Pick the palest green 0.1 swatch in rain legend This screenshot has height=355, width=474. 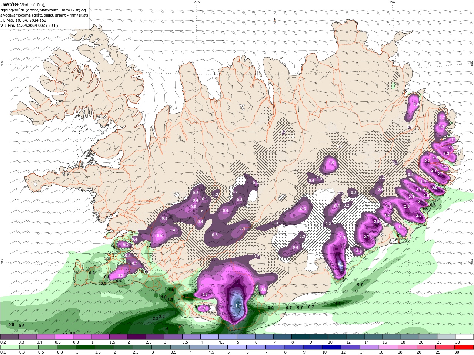[x=10, y=347]
